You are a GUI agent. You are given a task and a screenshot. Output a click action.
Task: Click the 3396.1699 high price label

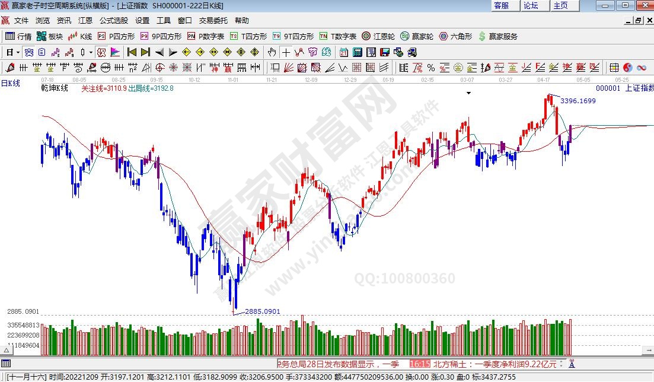click(x=578, y=101)
